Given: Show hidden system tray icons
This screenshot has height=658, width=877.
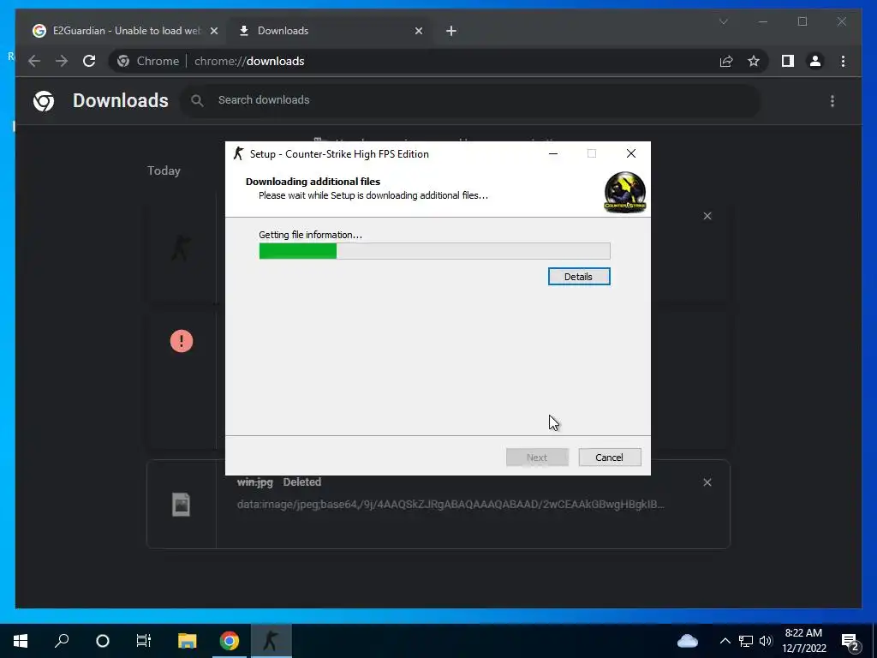Looking at the screenshot, I should pyautogui.click(x=725, y=641).
